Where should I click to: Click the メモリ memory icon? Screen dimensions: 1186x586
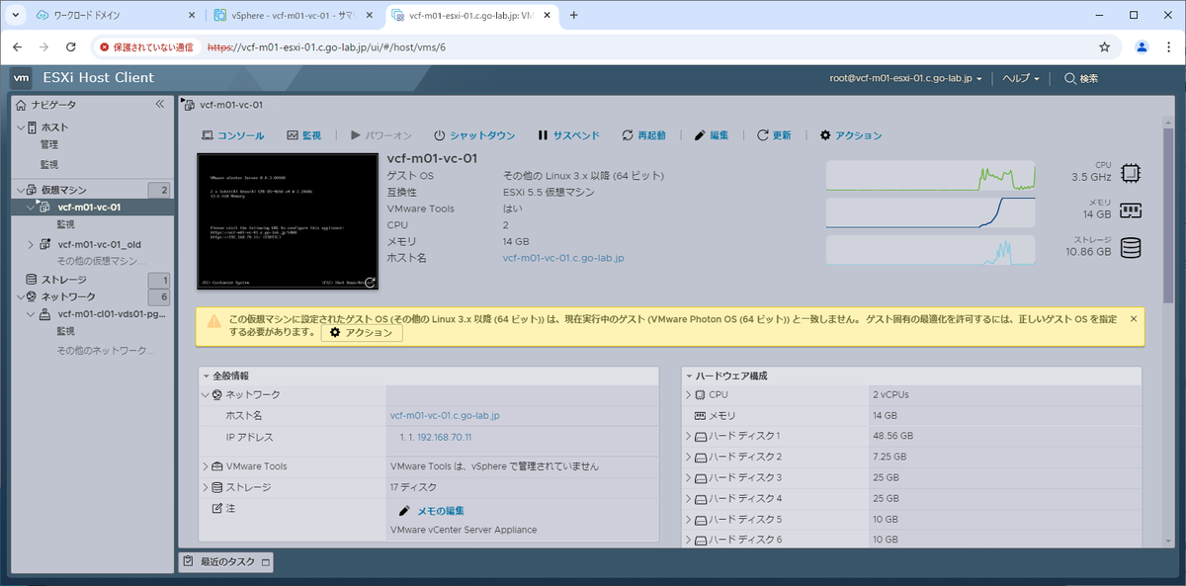click(x=1131, y=211)
